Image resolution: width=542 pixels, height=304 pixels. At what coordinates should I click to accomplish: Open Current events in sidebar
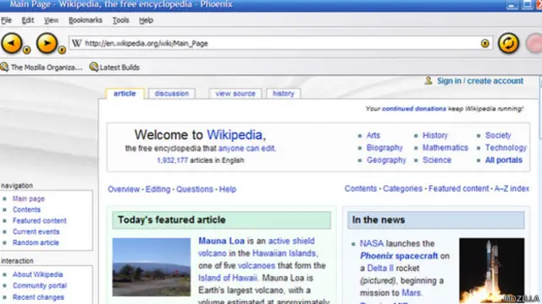pyautogui.click(x=36, y=231)
